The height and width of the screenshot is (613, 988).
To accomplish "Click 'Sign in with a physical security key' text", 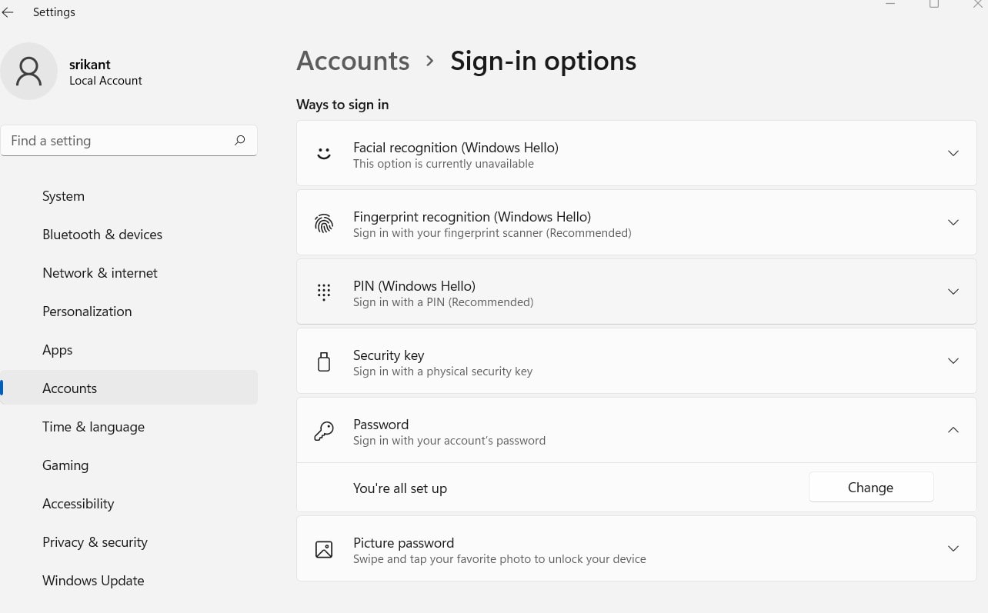I will click(x=442, y=371).
